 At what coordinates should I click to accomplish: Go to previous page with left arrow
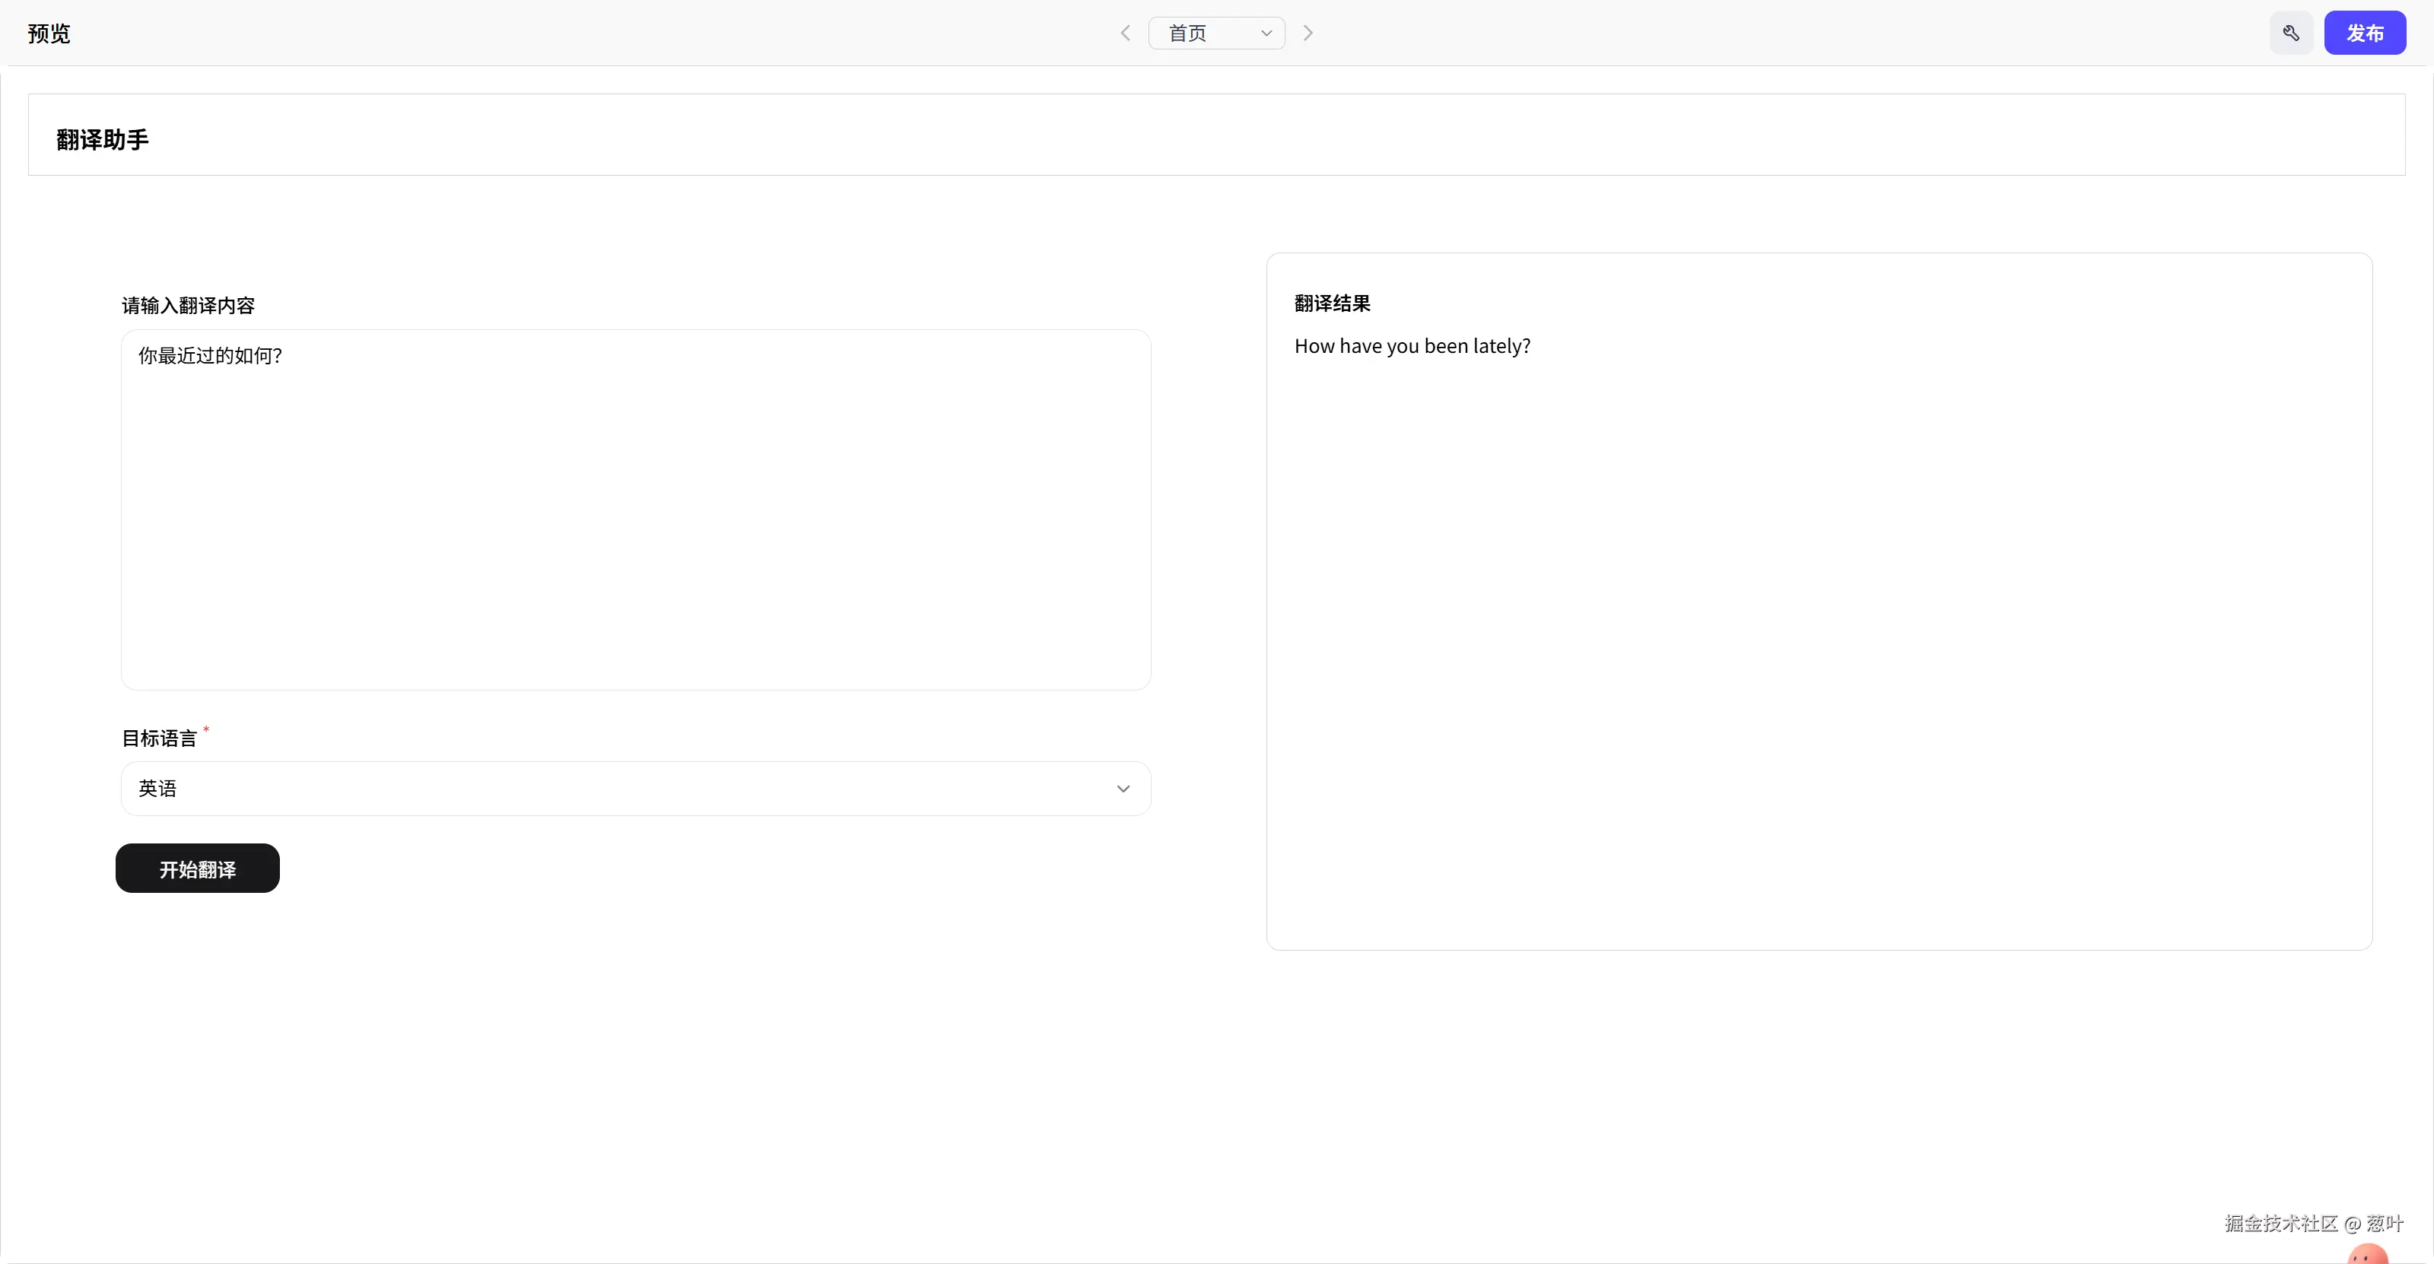1124,33
